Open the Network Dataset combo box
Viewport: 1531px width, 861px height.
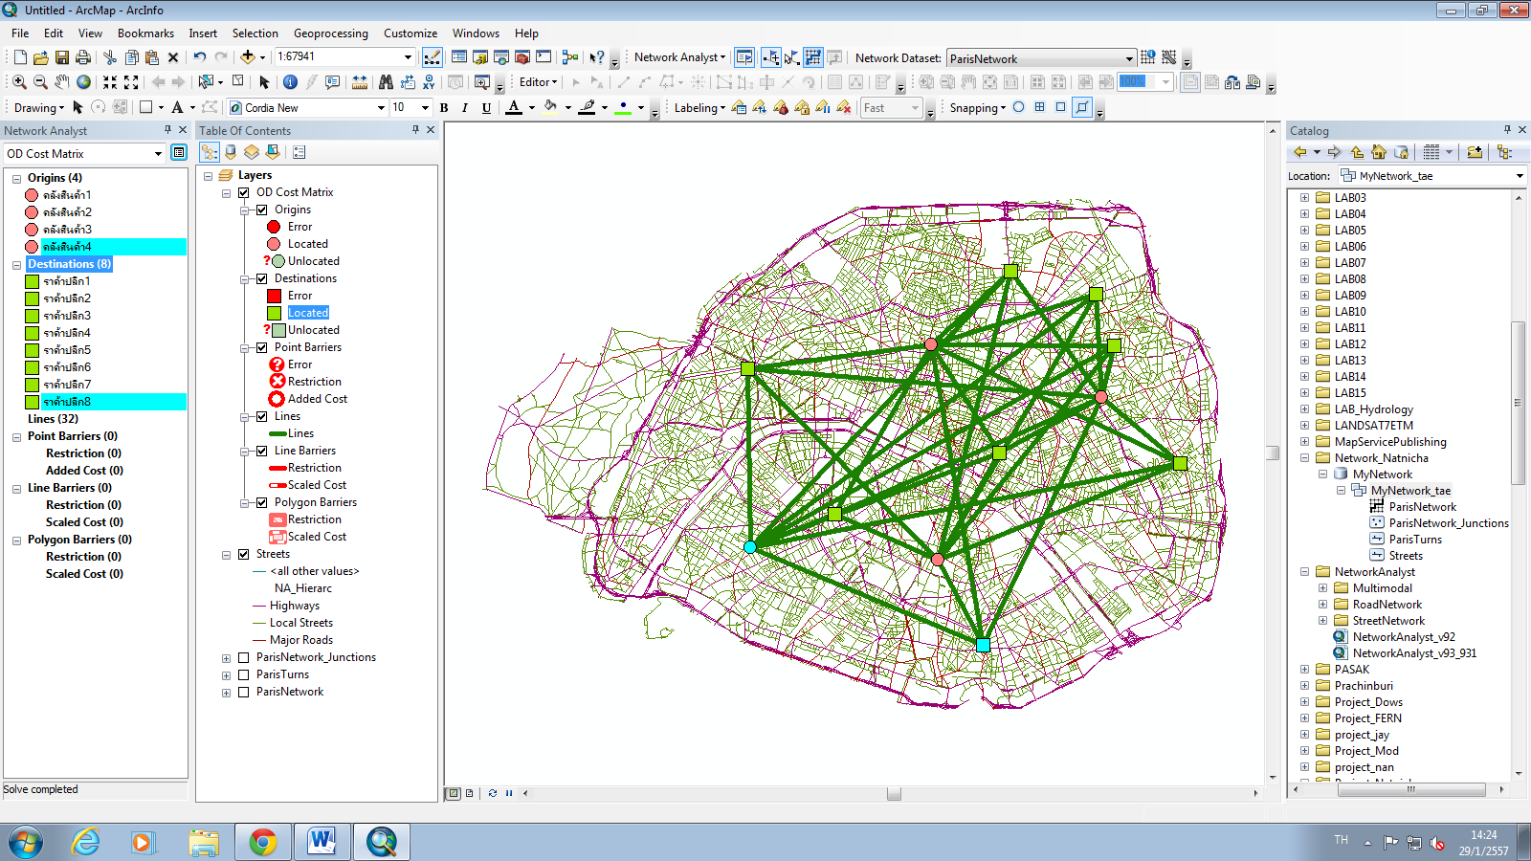1130,57
